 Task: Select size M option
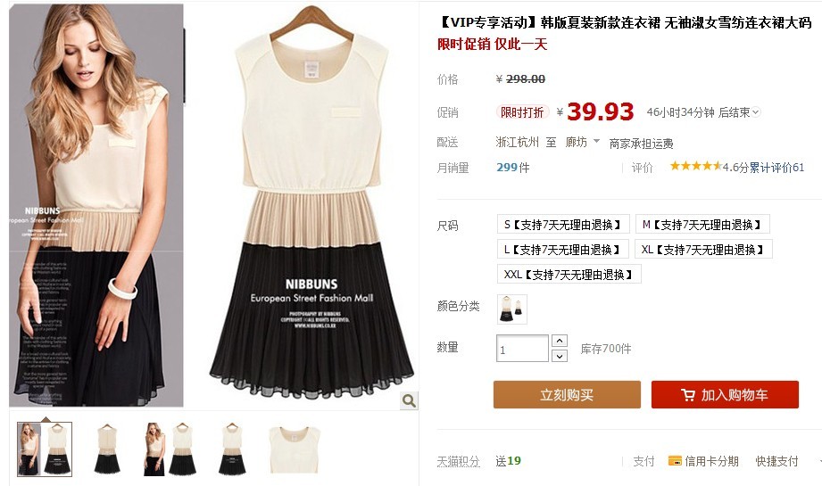click(702, 224)
